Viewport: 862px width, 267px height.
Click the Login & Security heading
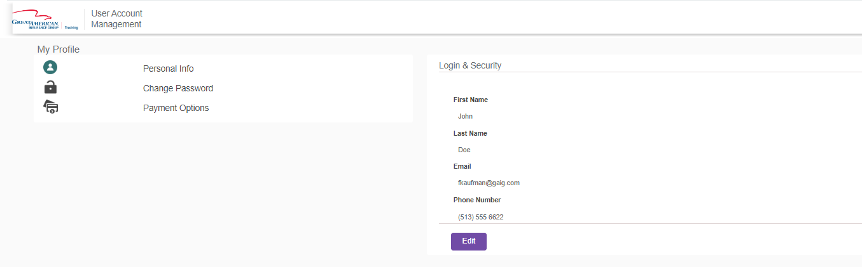[470, 65]
